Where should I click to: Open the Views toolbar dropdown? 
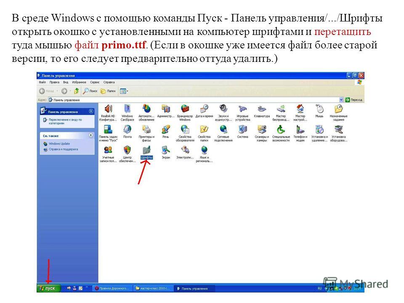pyautogui.click(x=124, y=91)
